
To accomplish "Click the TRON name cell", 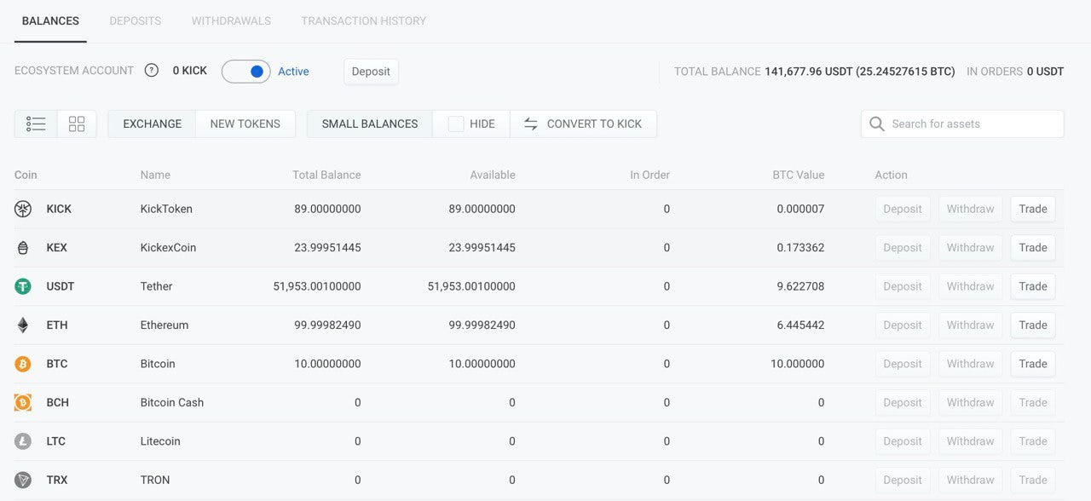I will tap(155, 480).
